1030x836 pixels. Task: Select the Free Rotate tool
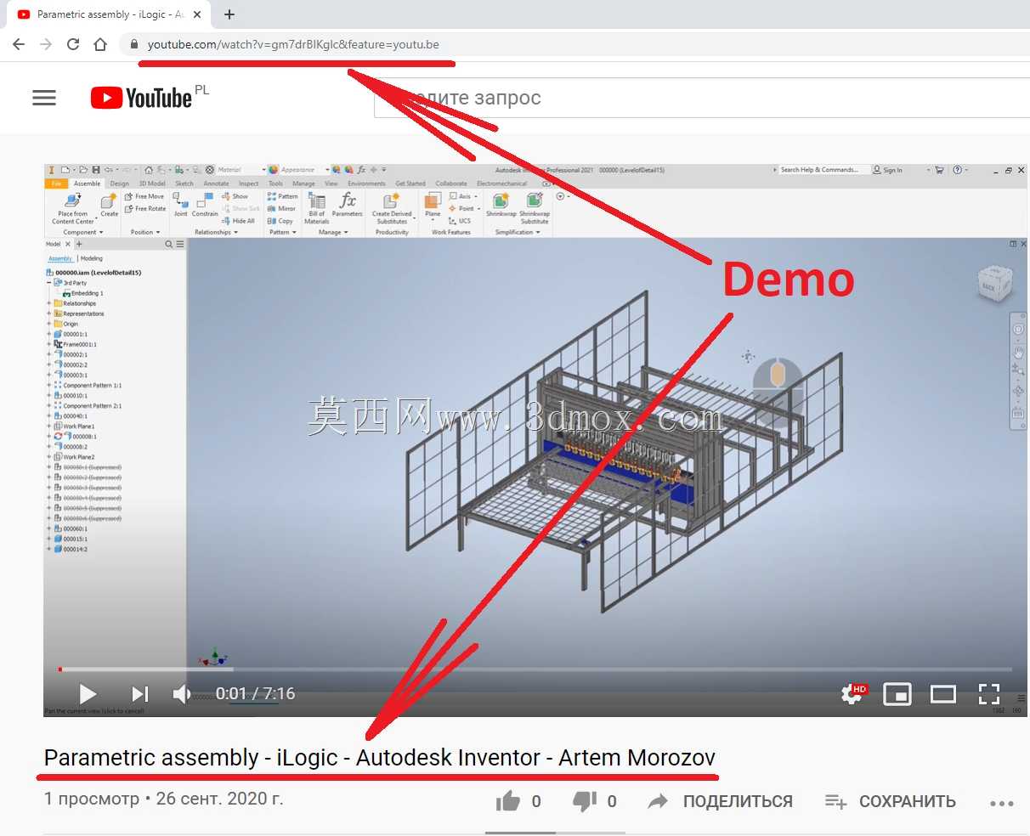[145, 209]
